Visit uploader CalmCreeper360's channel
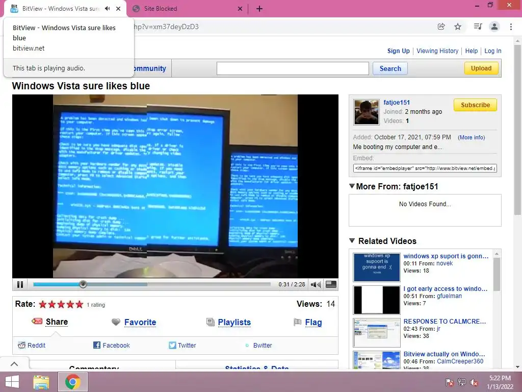 pos(460,361)
